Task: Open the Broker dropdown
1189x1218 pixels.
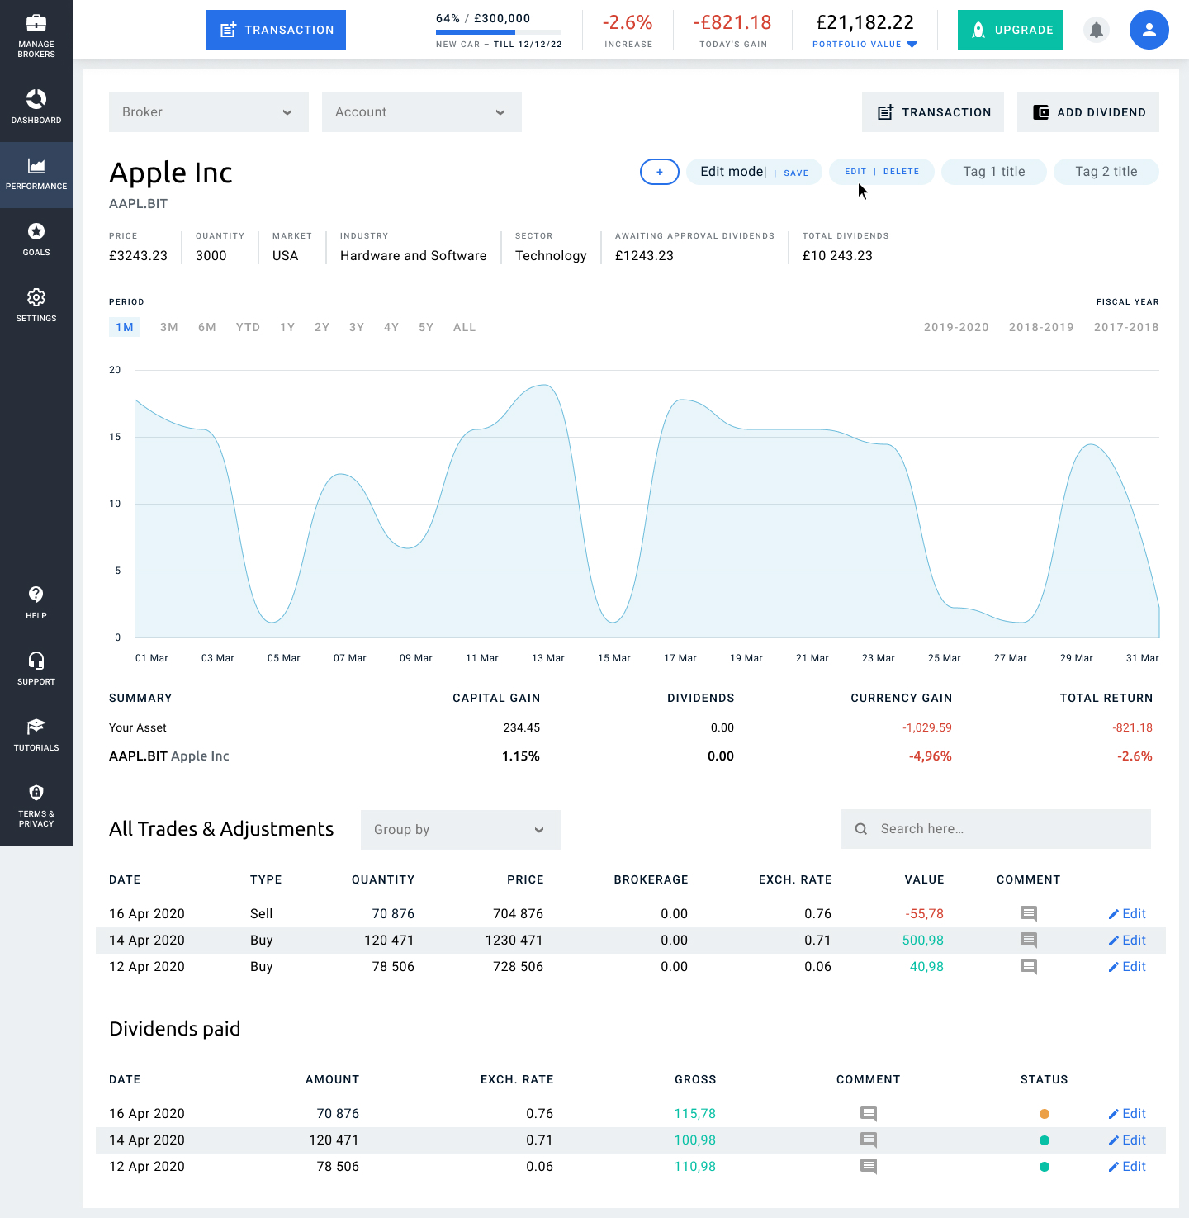Action: click(209, 112)
